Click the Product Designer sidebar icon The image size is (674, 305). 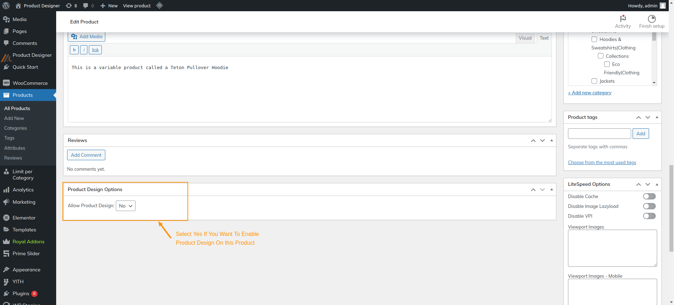6,57
